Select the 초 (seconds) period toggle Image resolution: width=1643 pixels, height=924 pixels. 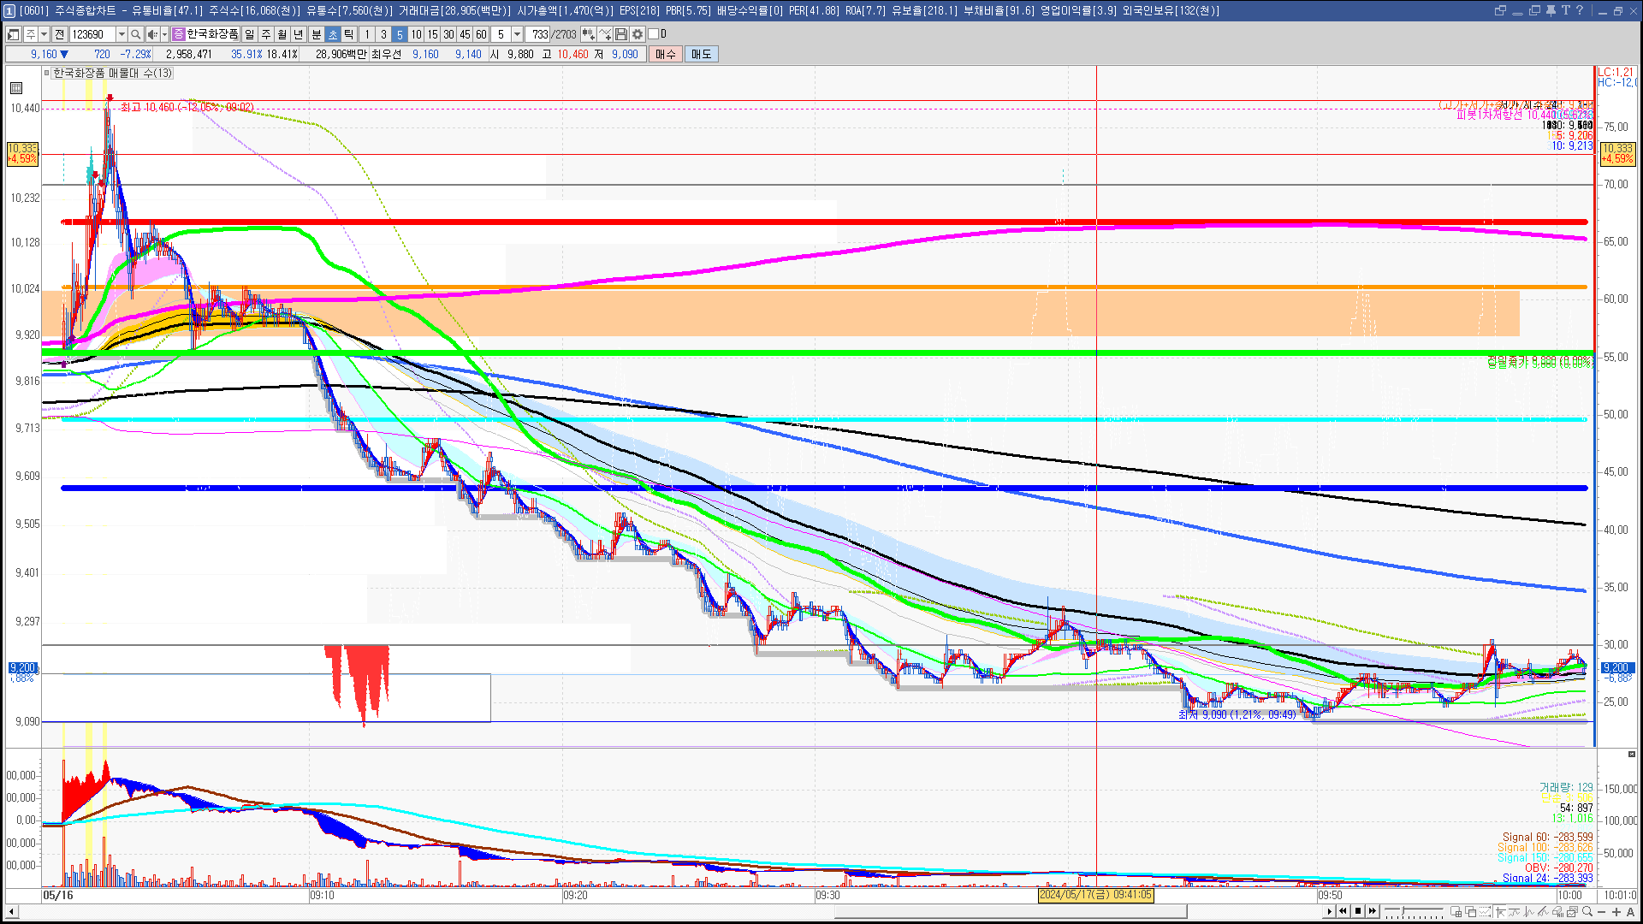click(x=333, y=34)
